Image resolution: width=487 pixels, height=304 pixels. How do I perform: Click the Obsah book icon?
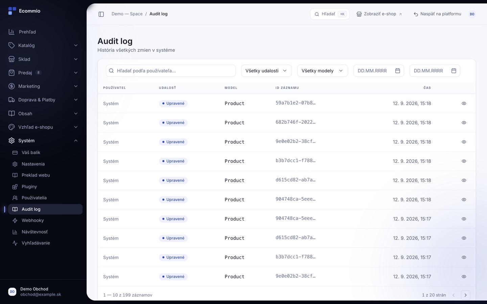[11, 113]
